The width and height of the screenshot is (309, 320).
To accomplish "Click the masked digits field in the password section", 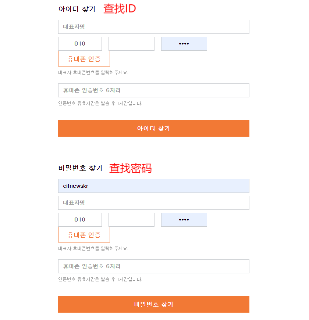I will (x=184, y=219).
